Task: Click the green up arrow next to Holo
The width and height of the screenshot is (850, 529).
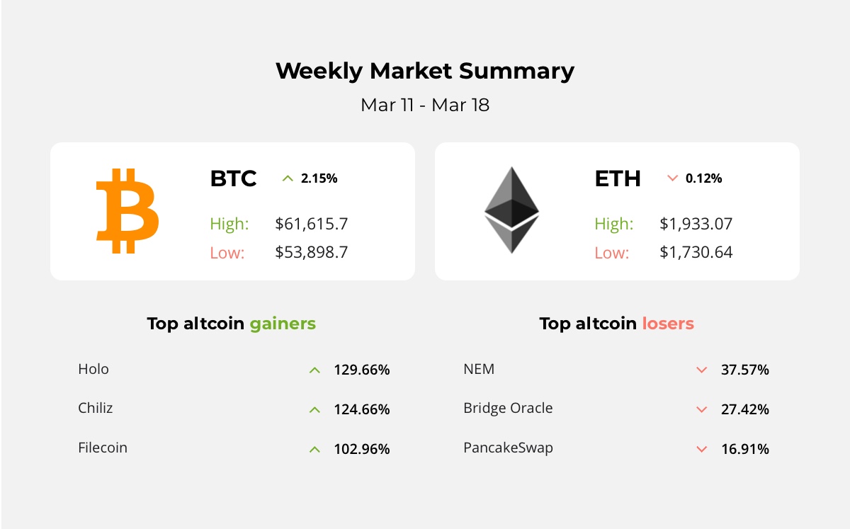Action: coord(314,370)
